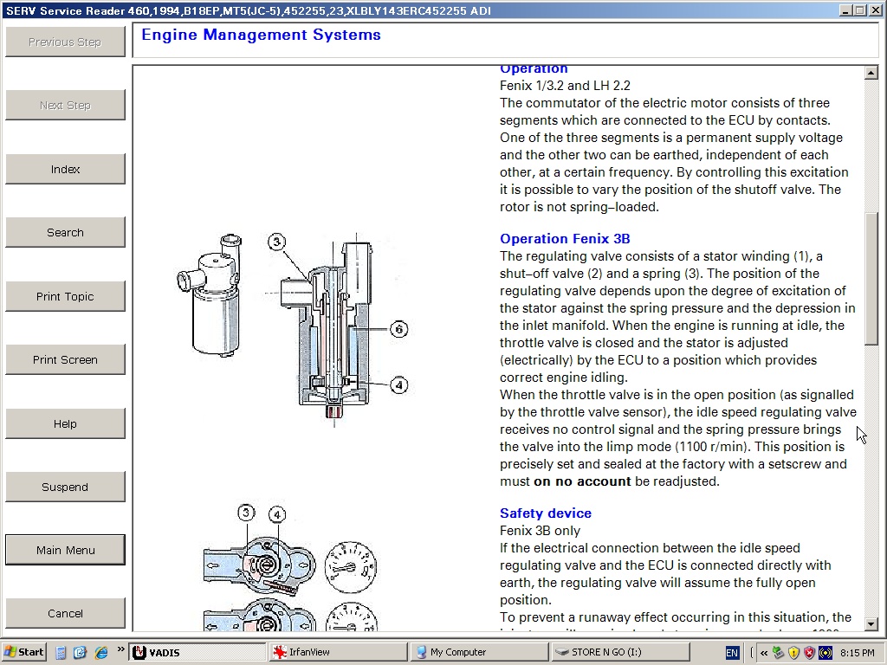Click the 'Safety device' heading
The height and width of the screenshot is (665, 887).
point(546,513)
